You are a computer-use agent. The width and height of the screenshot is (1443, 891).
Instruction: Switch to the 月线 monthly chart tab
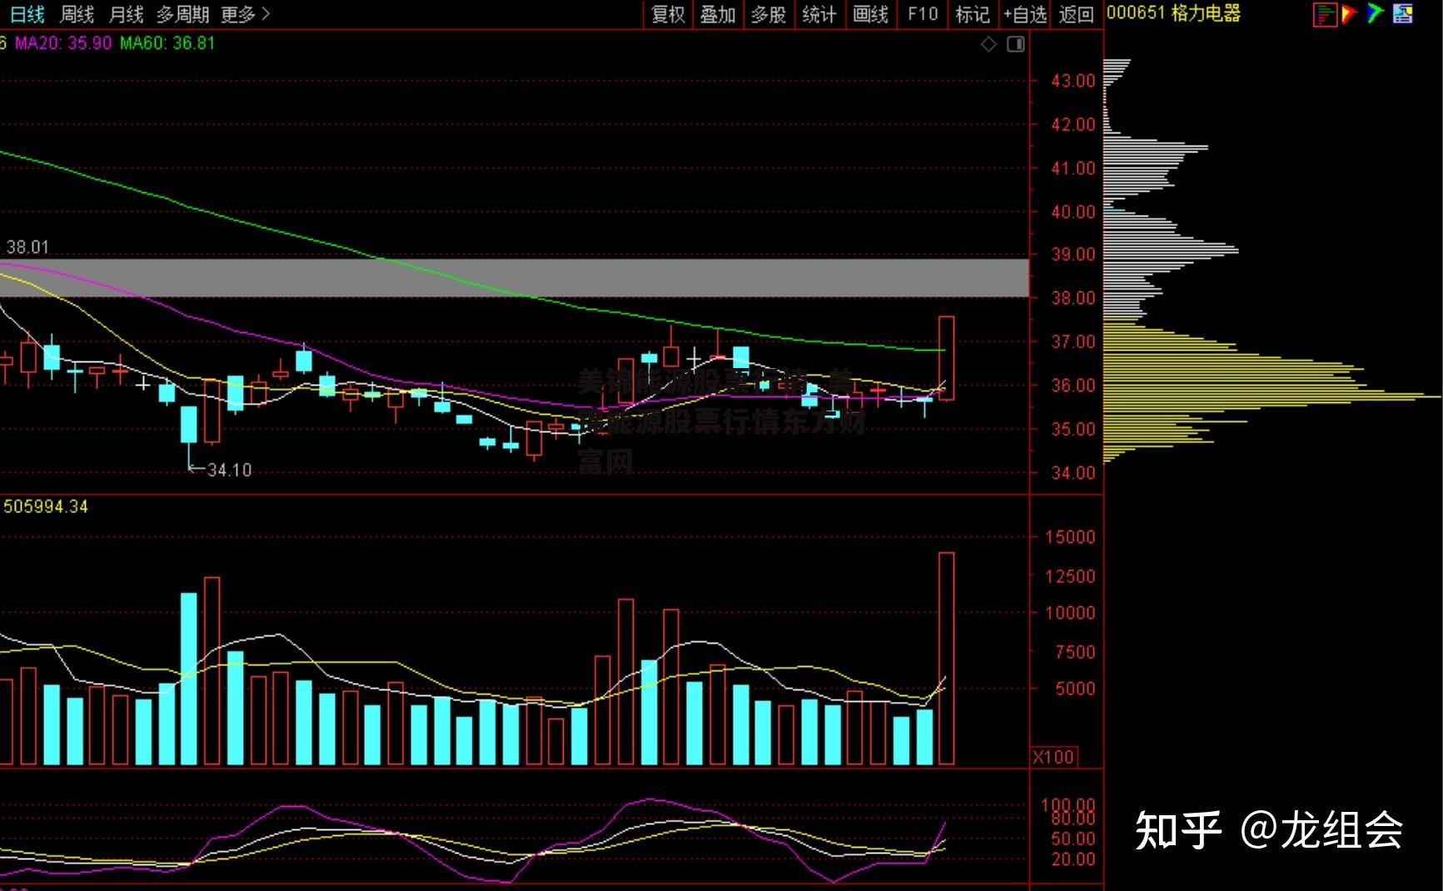click(x=127, y=14)
